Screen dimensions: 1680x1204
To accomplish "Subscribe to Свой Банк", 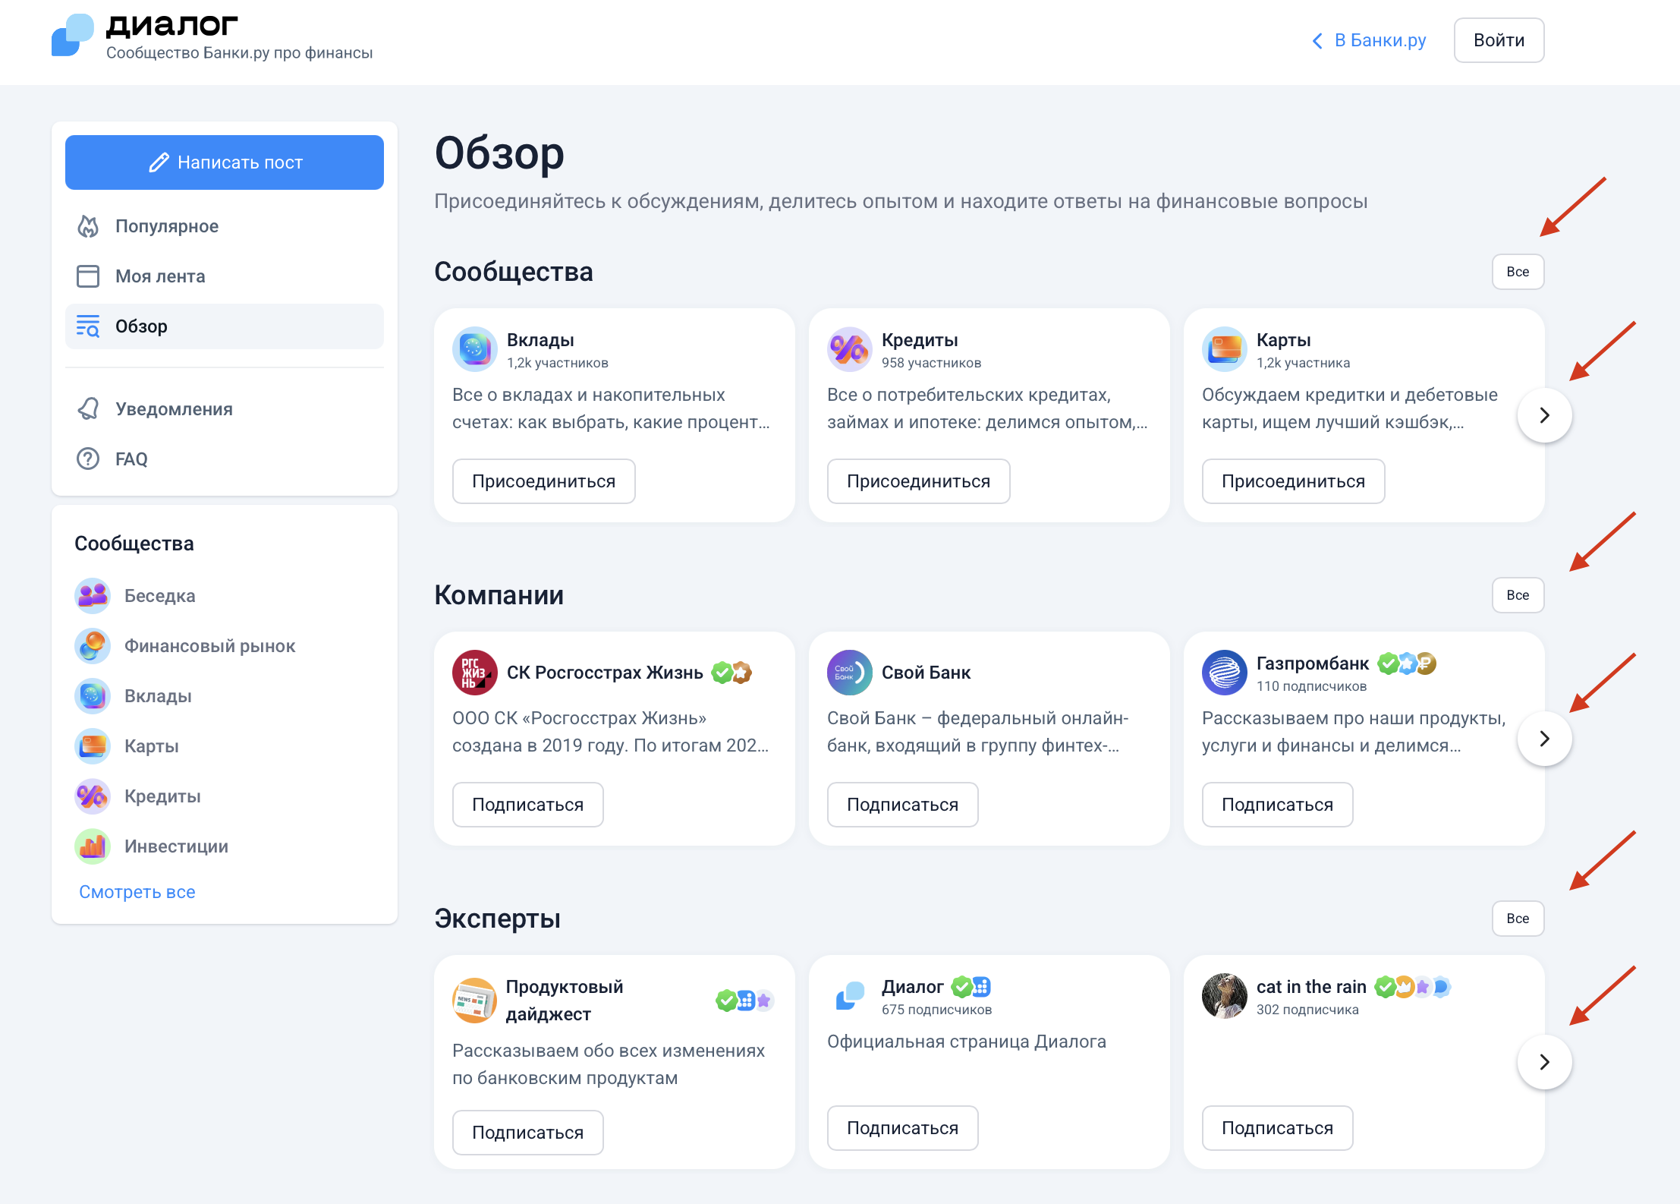I will [x=902, y=805].
